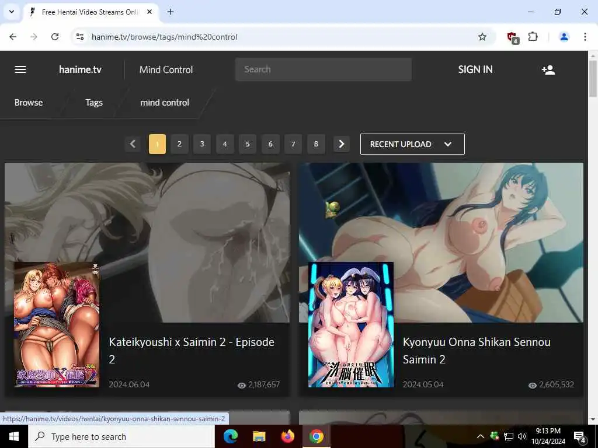Screen dimensions: 598x448
Task: Click the 2024.05.04 upload date
Action: point(423,384)
